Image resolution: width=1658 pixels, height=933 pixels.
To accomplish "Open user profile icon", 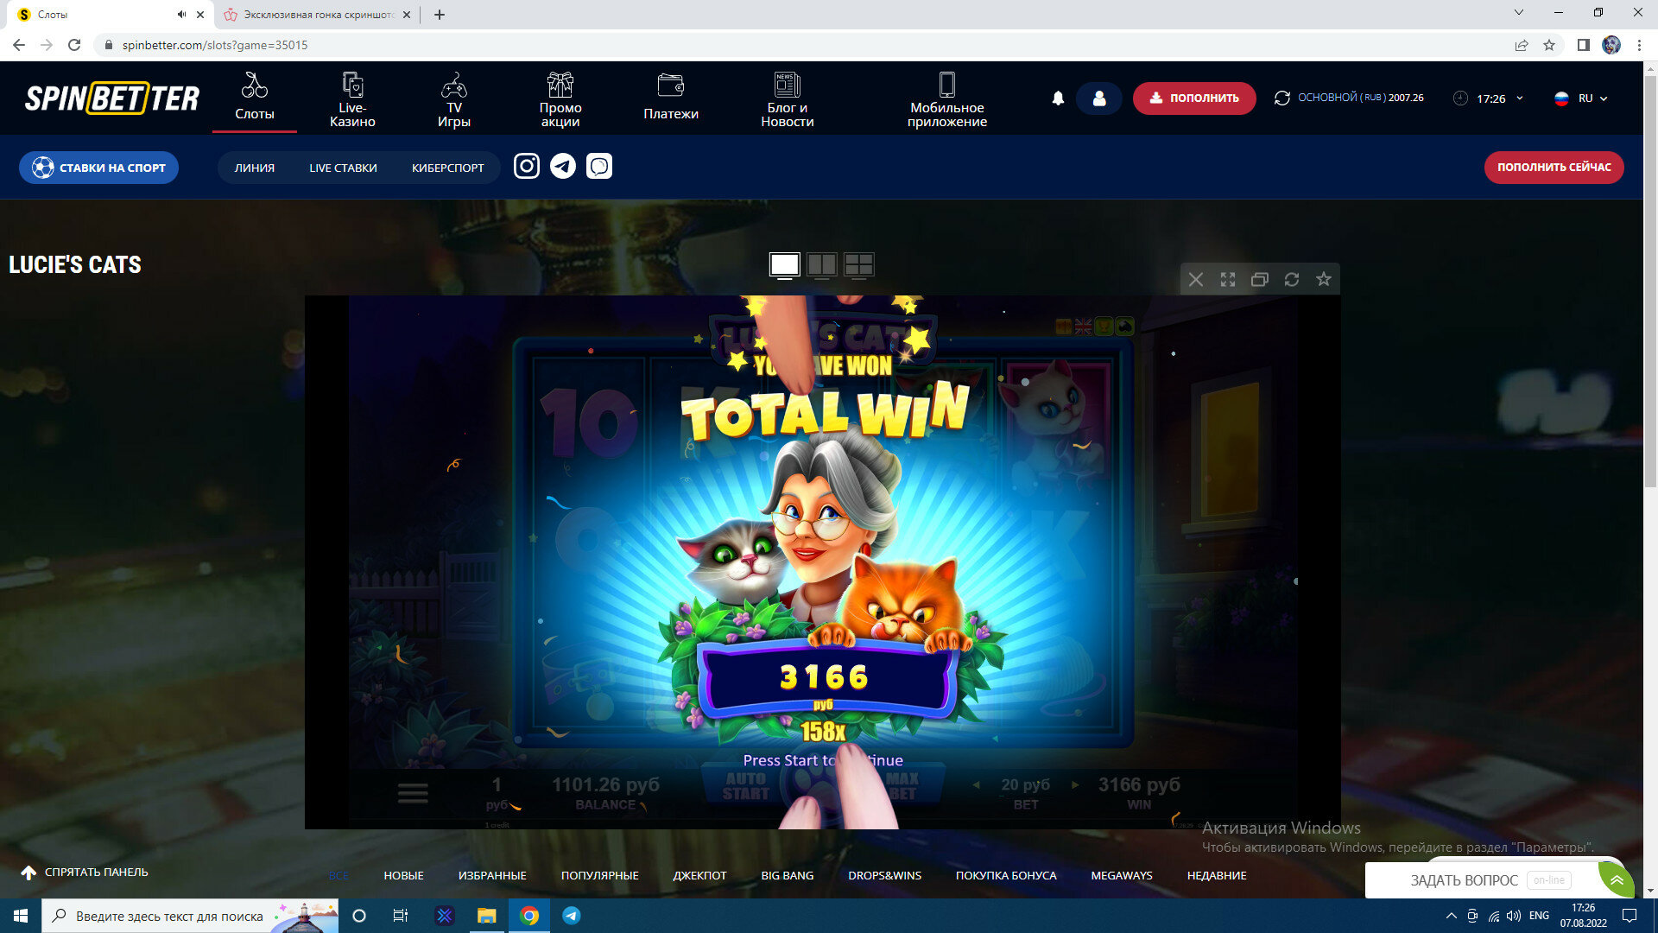I will click(1098, 98).
